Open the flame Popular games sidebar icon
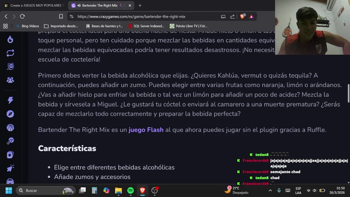The width and height of the screenshot is (350, 197). [x=10, y=40]
